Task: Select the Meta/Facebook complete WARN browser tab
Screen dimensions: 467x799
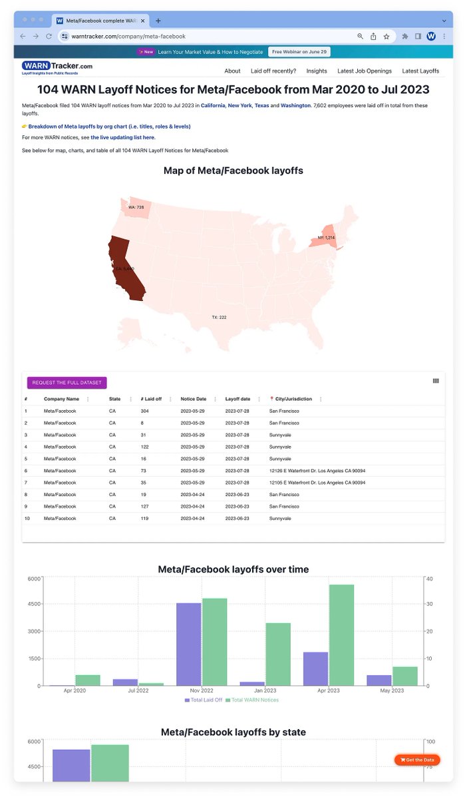Action: click(101, 21)
